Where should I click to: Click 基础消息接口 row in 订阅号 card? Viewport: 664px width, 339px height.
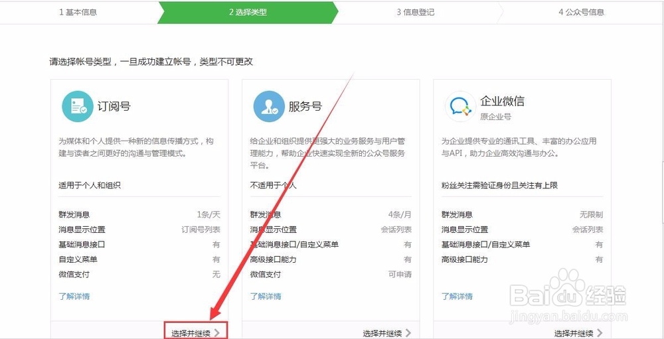click(x=139, y=245)
